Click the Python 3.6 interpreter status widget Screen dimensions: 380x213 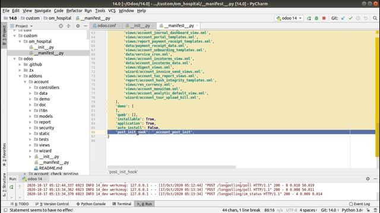point(352,210)
